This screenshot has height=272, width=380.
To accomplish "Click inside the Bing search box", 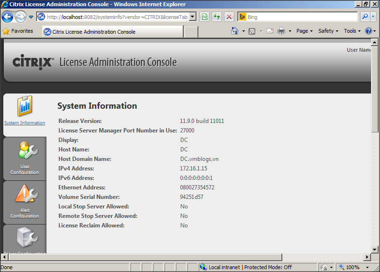I will (x=302, y=17).
